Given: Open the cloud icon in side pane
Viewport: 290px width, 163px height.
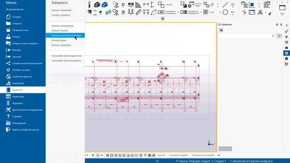Looking at the screenshot, I should [286, 48].
